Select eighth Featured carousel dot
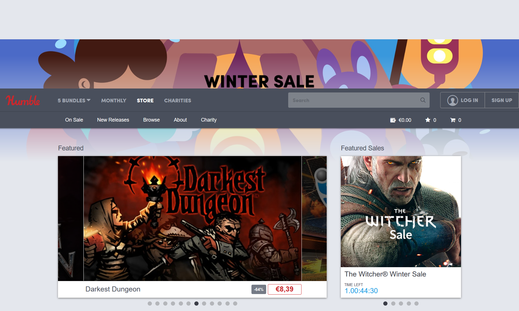This screenshot has height=311, width=519. click(x=204, y=303)
